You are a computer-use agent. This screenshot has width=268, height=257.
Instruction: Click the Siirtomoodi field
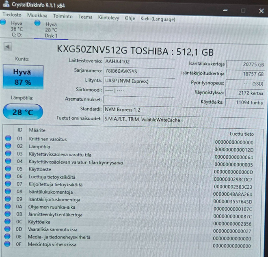(x=139, y=91)
